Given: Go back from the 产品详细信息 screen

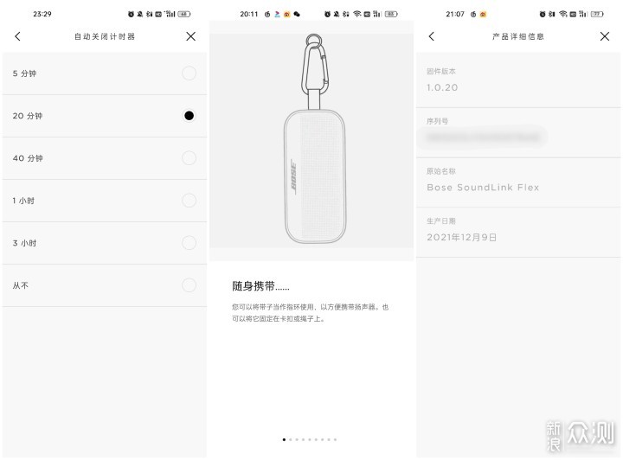Looking at the screenshot, I should click(x=432, y=36).
